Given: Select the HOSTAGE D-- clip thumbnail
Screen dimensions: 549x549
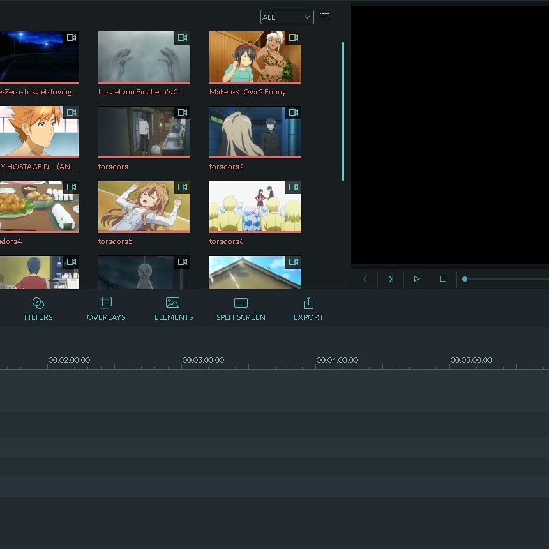Looking at the screenshot, I should click(40, 132).
